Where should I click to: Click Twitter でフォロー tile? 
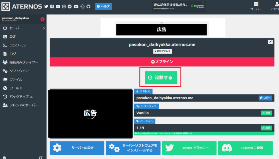tap(189, 148)
